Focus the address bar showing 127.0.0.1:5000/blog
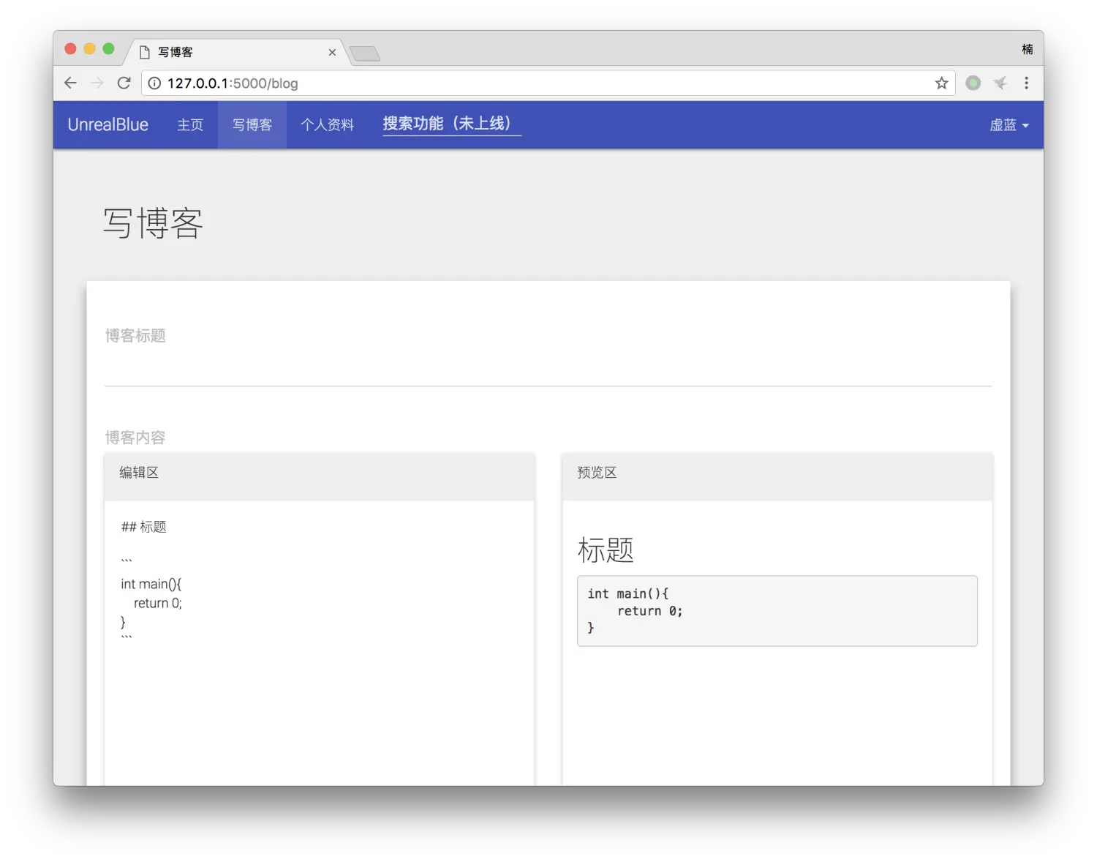 pos(547,83)
